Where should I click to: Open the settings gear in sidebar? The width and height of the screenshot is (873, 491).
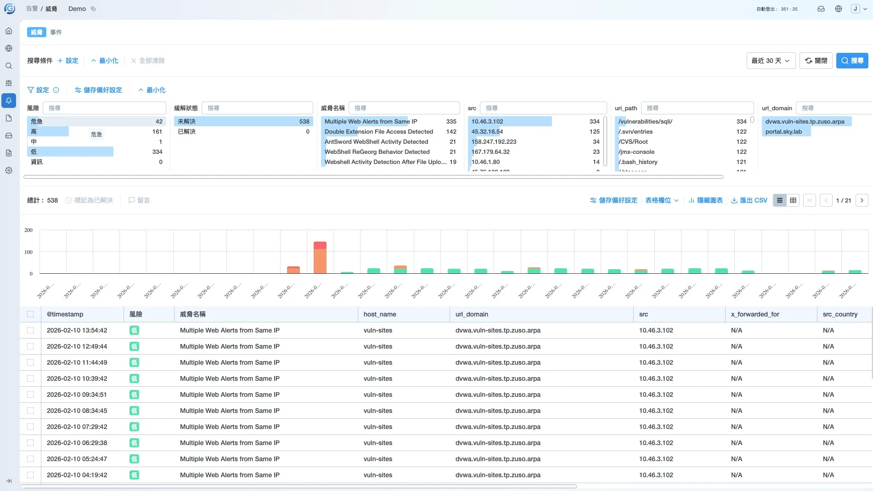[9, 170]
